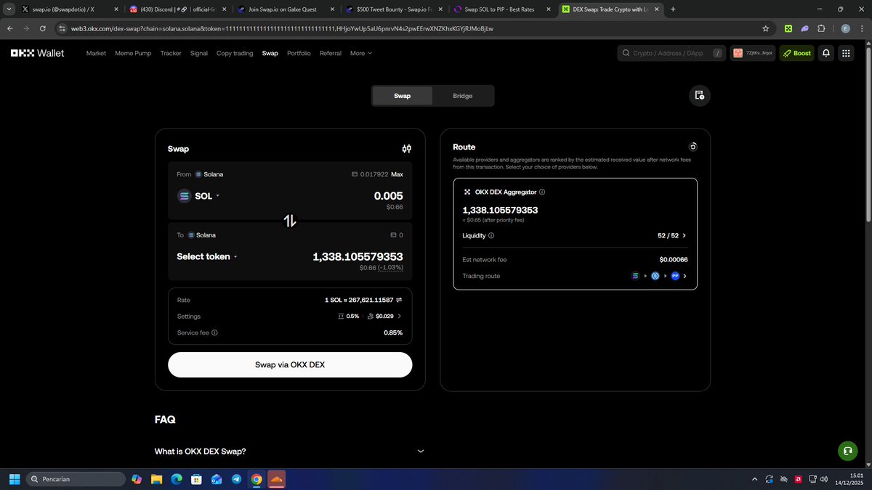Click the Boost button

click(x=797, y=53)
